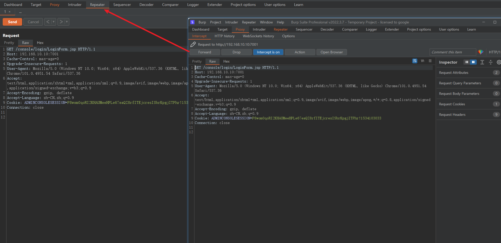
Task: Open Decoder tab in the back window
Action: pyautogui.click(x=146, y=5)
